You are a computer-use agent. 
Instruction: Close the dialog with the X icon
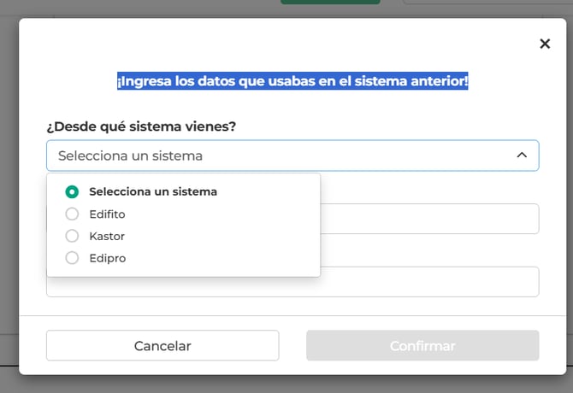pyautogui.click(x=545, y=44)
